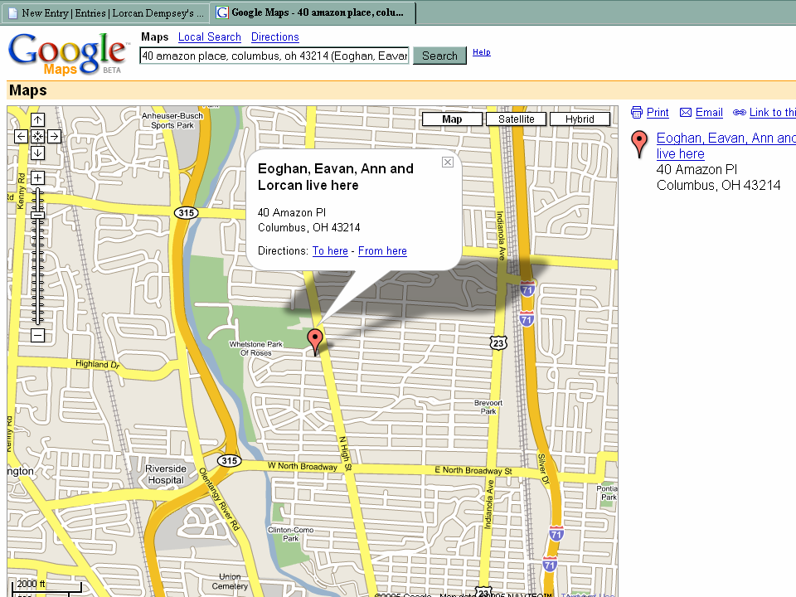Click the W North Broadway street label
Image resolution: width=796 pixels, height=597 pixels.
[x=303, y=466]
